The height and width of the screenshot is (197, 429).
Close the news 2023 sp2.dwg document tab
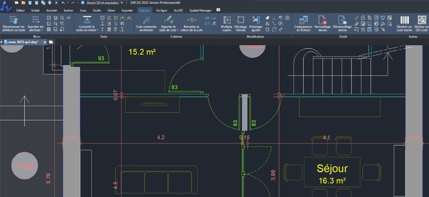pyautogui.click(x=45, y=42)
